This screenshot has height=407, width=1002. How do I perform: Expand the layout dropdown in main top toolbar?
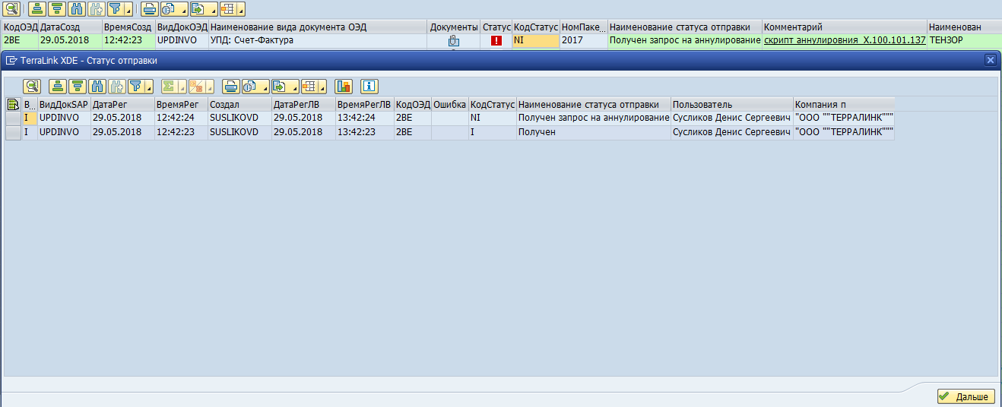(x=241, y=11)
